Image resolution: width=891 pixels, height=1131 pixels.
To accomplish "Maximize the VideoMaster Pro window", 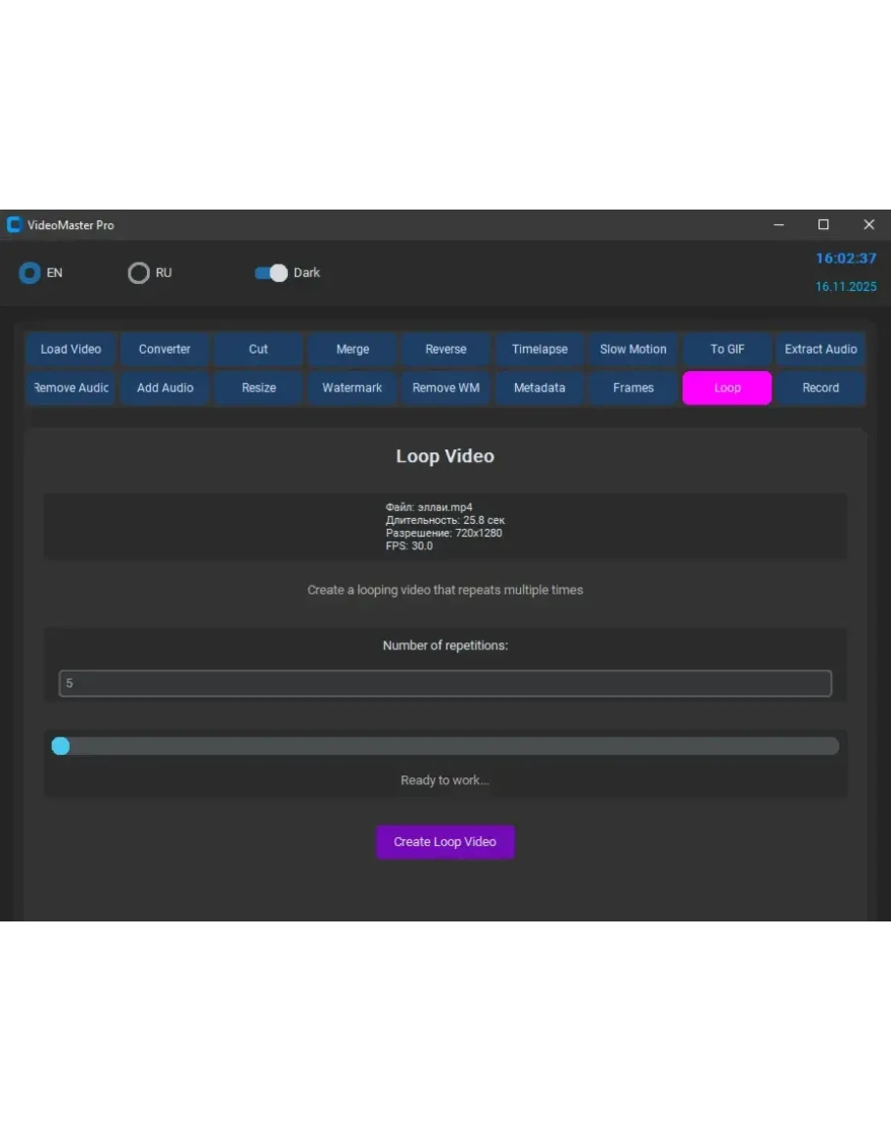I will pyautogui.click(x=823, y=225).
